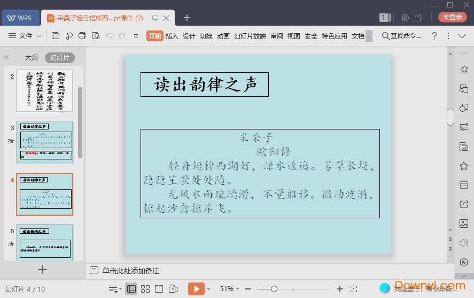Click the skin shirt icon in title bar

(x=418, y=18)
